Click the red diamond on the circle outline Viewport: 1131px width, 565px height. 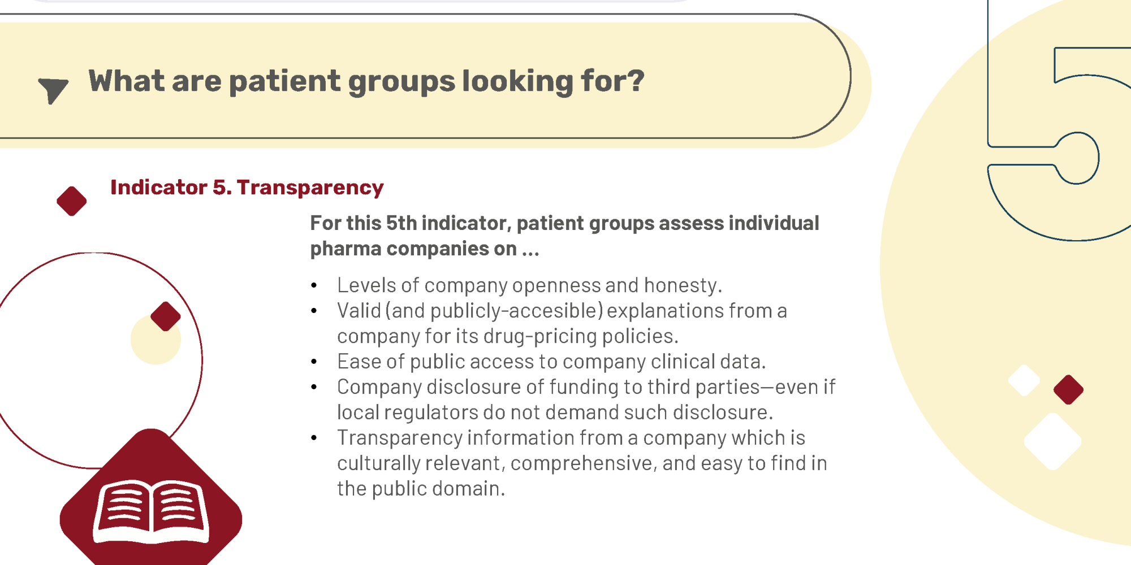[x=166, y=316]
